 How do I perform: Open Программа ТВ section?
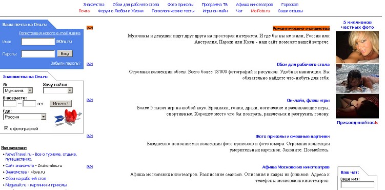pyautogui.click(x=215, y=5)
